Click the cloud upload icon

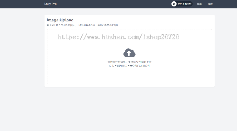129,53
